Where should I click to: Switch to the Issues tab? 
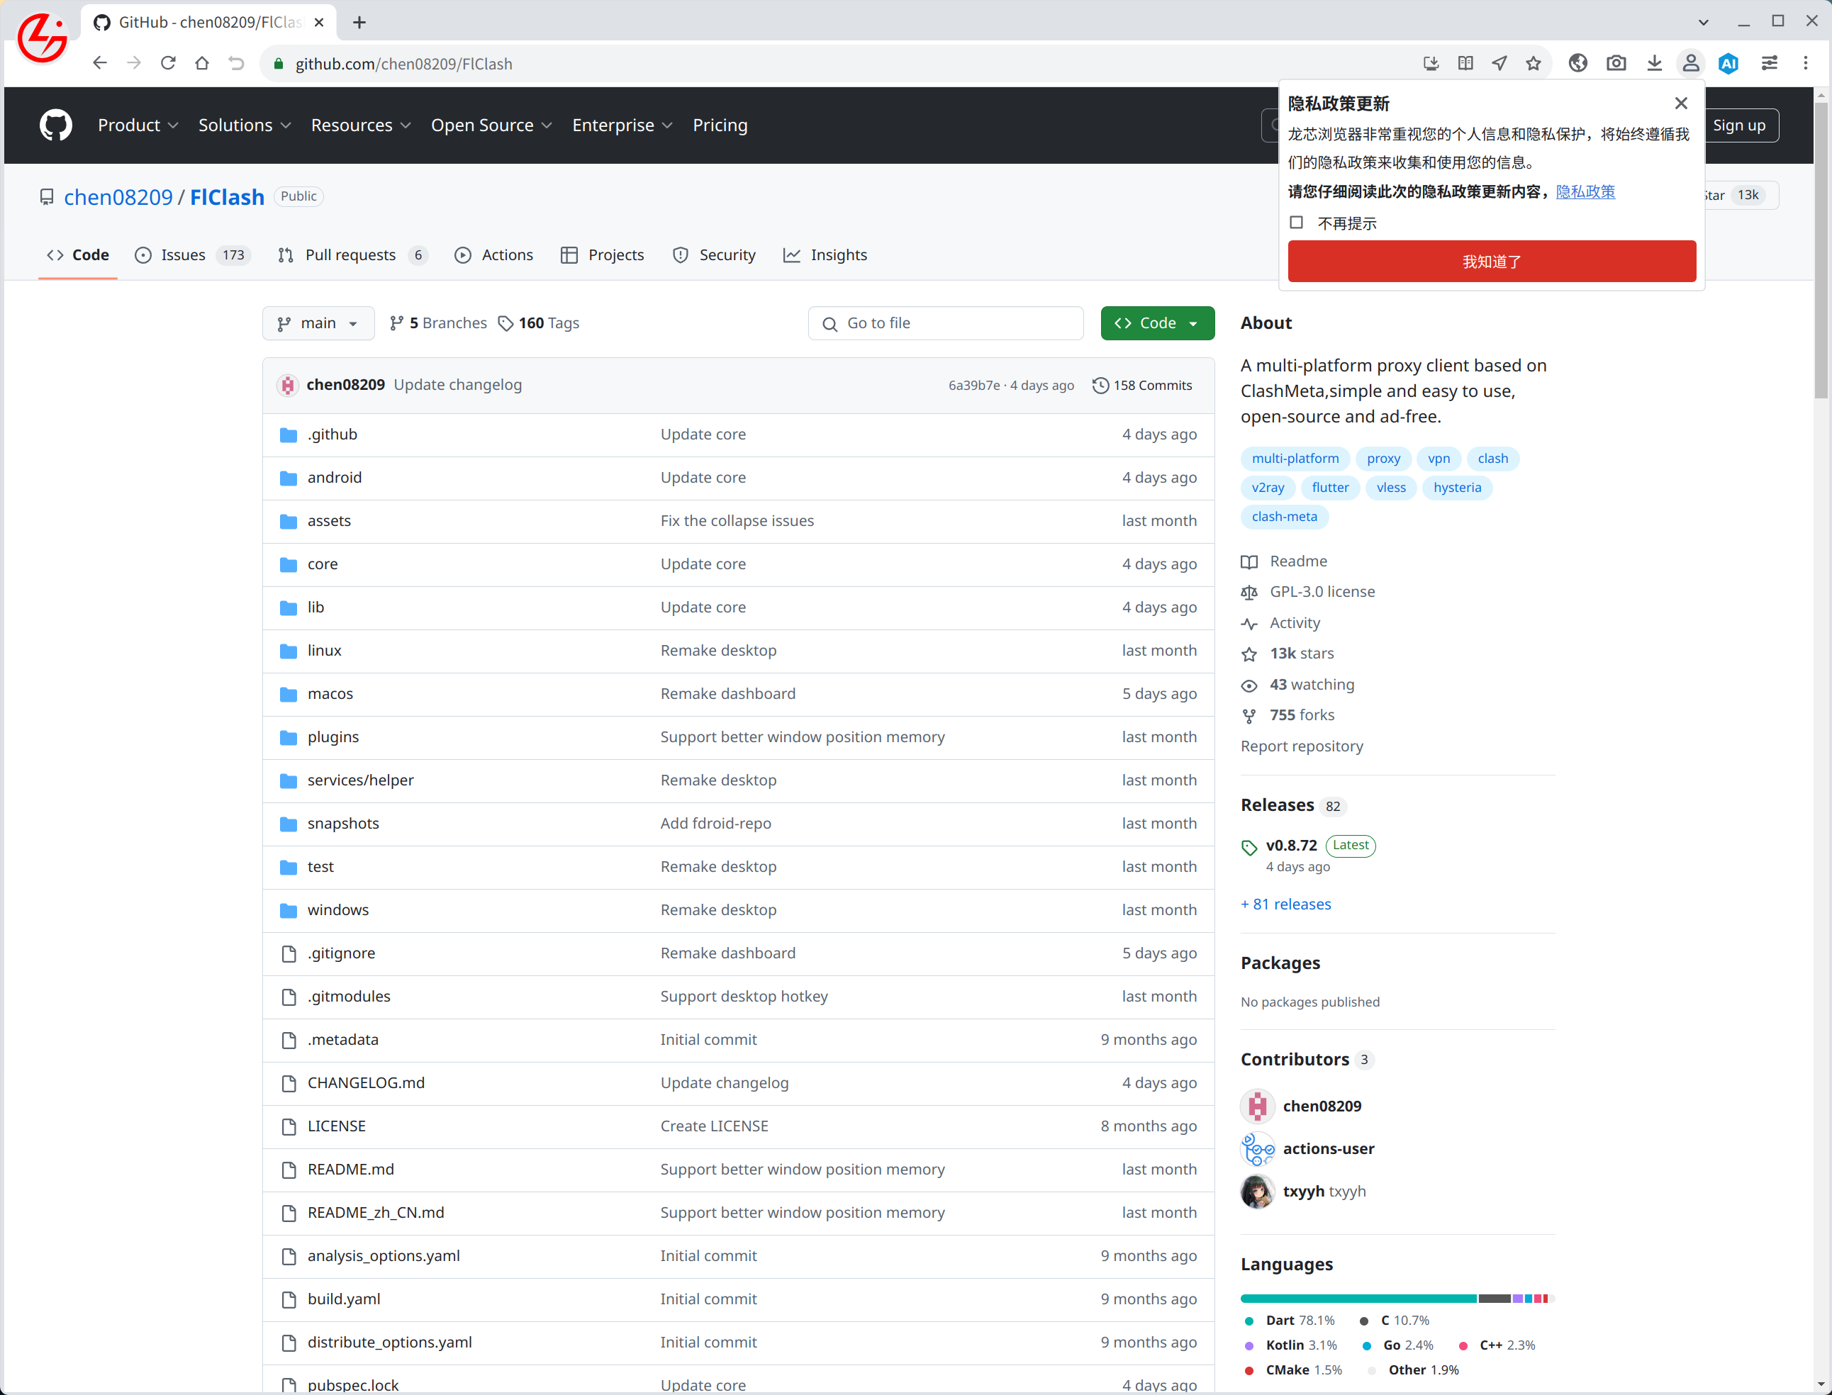[192, 255]
